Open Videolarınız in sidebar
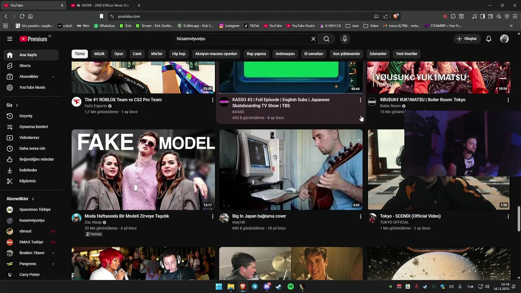The image size is (521, 293). (31, 138)
